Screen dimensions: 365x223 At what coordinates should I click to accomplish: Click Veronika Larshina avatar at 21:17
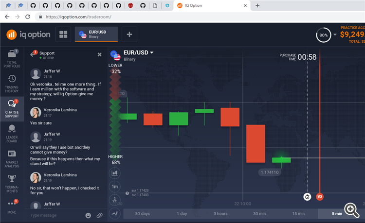click(36, 113)
